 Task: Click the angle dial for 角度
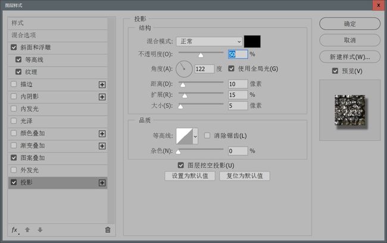point(184,69)
